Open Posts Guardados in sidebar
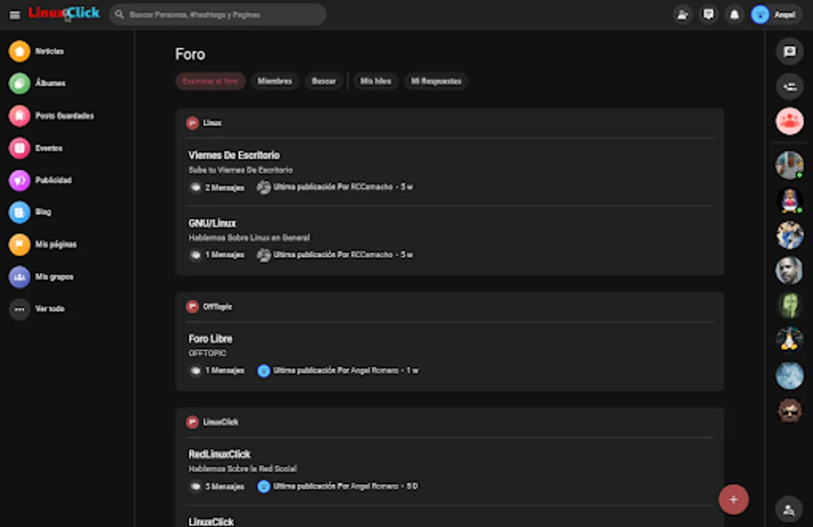Screen dimensions: 813x527 51,116
